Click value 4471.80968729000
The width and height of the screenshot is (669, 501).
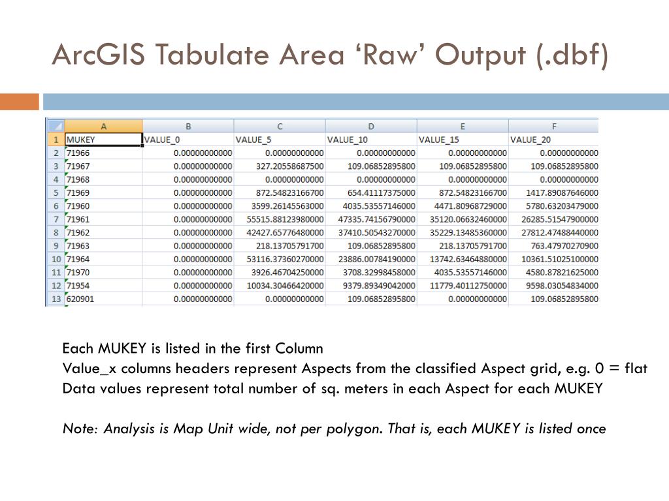point(463,206)
